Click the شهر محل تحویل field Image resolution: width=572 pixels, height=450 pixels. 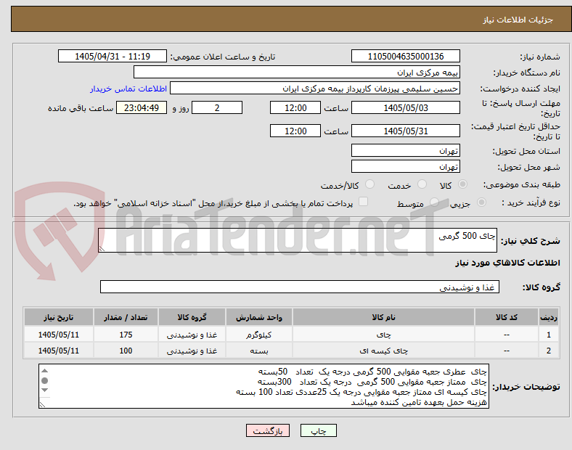pos(405,167)
